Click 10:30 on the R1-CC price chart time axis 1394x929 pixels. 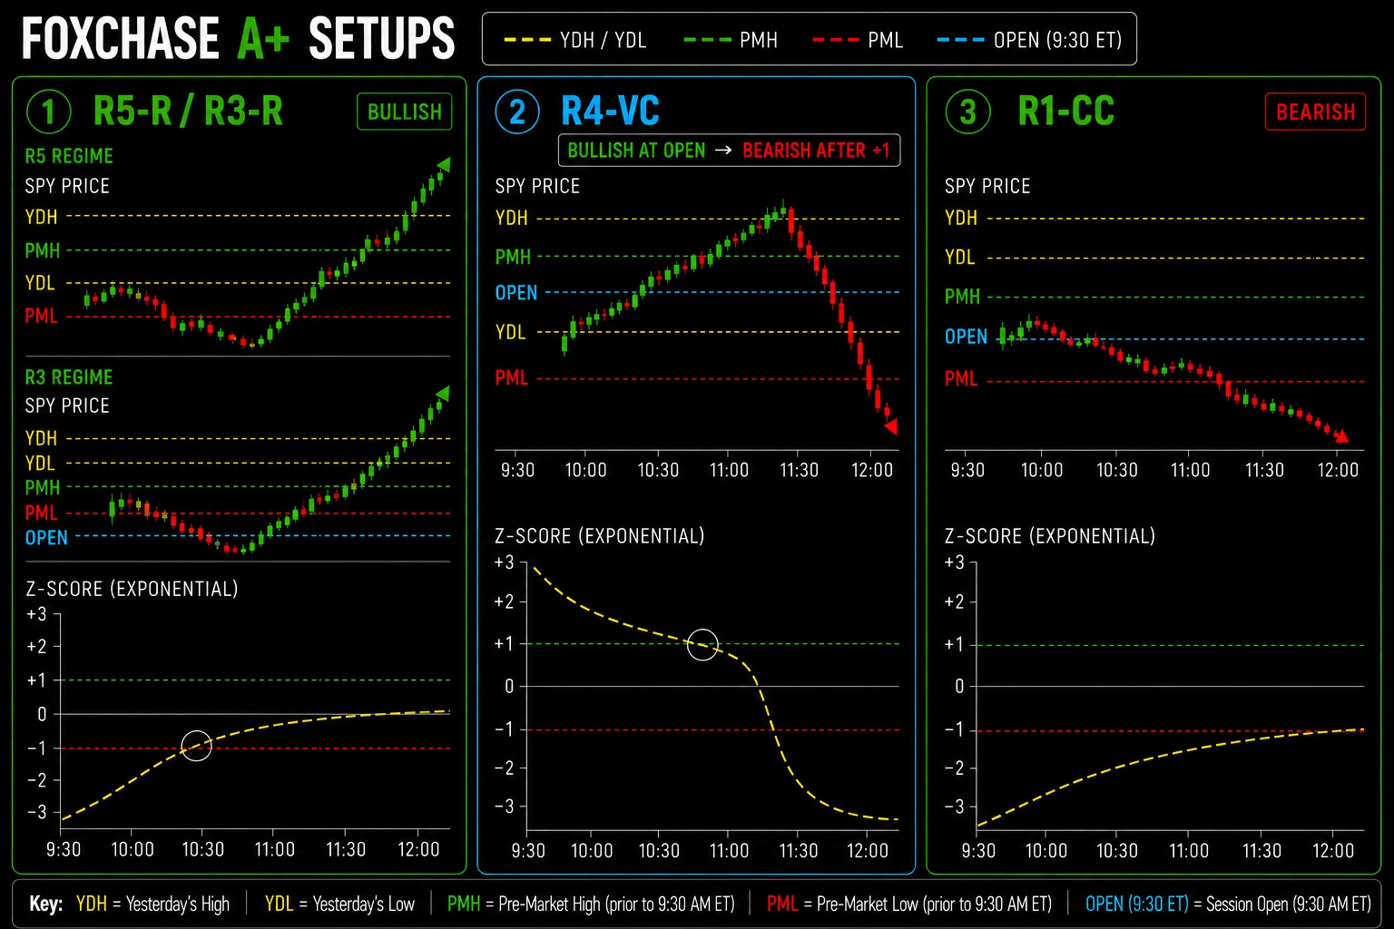click(1116, 470)
